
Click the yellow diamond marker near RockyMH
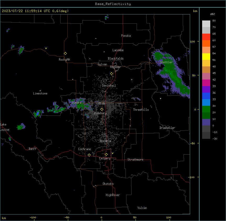tap(66, 54)
